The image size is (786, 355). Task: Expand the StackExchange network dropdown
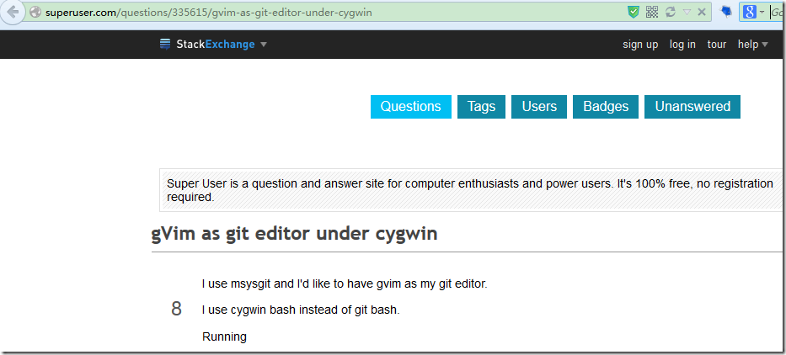[264, 45]
